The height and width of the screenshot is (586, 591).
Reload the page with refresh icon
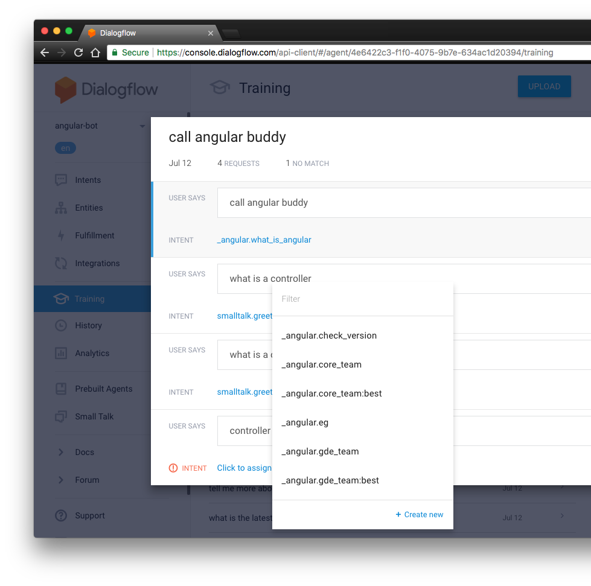pyautogui.click(x=78, y=53)
